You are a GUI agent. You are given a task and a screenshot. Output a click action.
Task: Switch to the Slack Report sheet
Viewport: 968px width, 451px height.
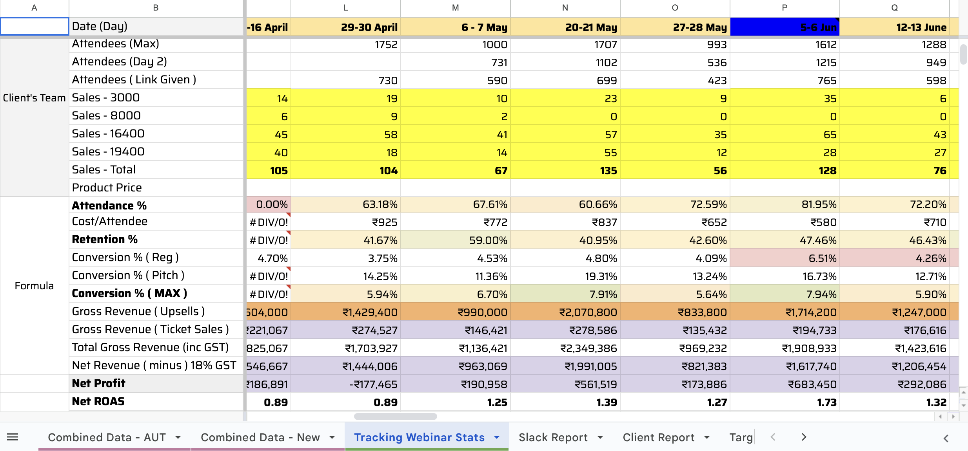(553, 437)
